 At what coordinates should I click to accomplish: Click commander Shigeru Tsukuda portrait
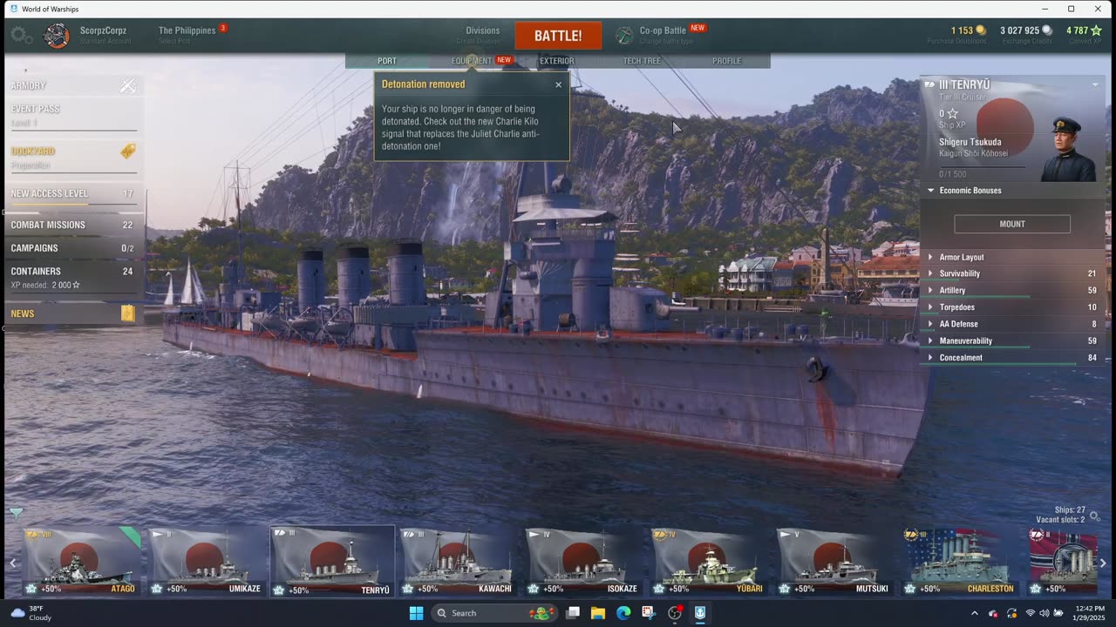click(x=1069, y=150)
